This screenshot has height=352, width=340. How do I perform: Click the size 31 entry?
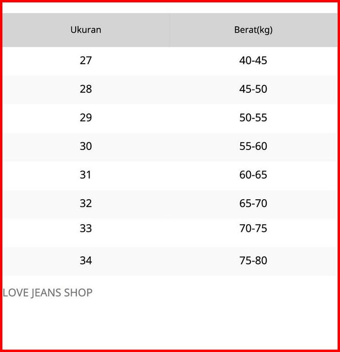click(x=86, y=175)
